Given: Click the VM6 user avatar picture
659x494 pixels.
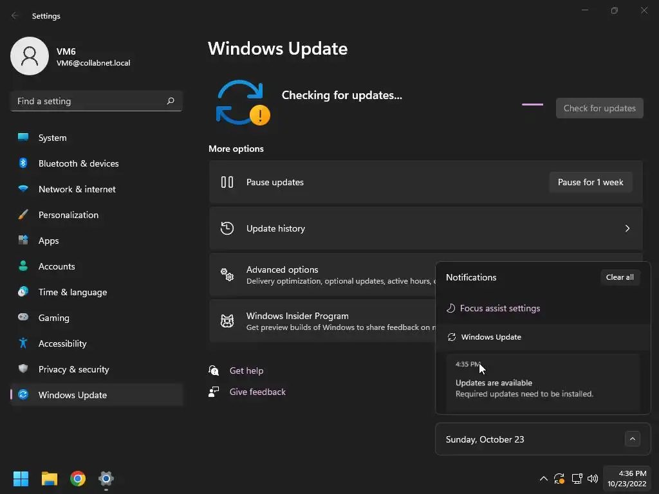Looking at the screenshot, I should click(x=30, y=56).
